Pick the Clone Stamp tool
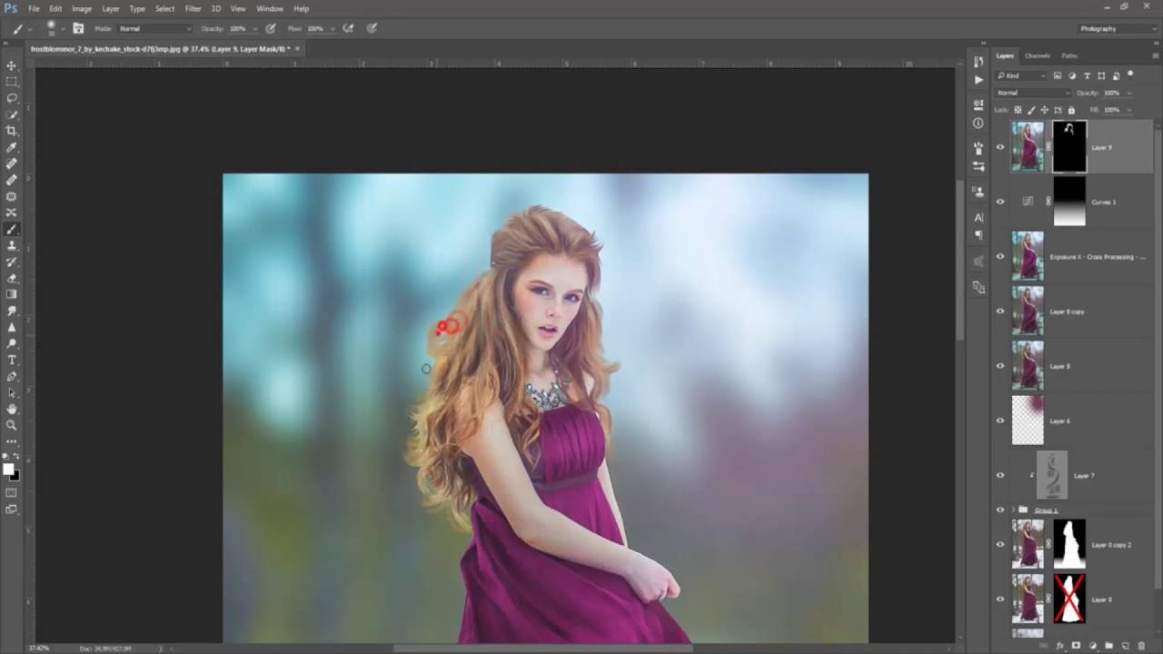 pos(12,245)
